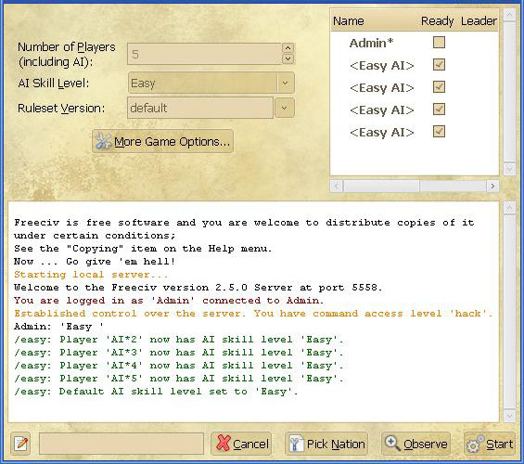Click the Pick Nation flag icon

296,444
